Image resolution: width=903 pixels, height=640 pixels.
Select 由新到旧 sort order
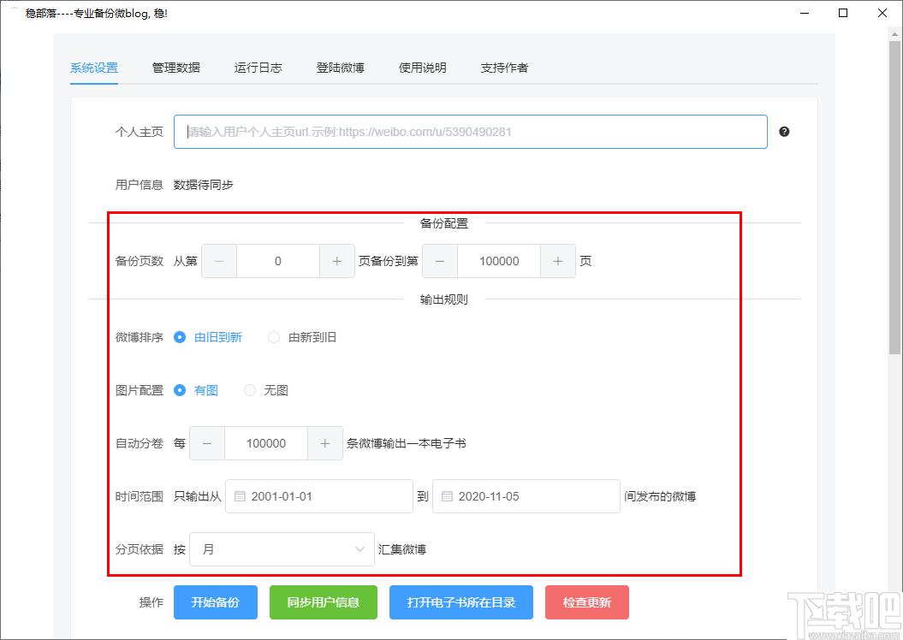point(302,337)
